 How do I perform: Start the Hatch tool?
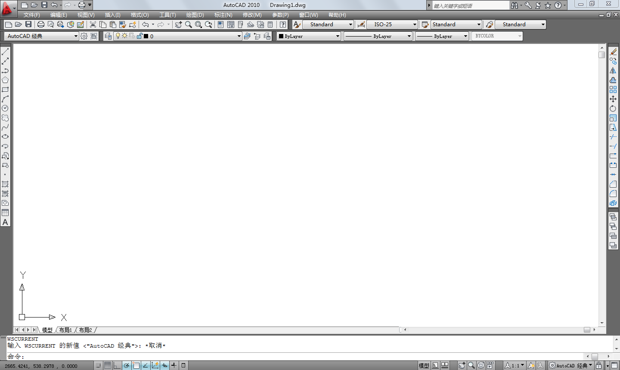pos(5,184)
